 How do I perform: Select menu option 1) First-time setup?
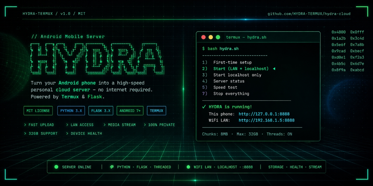(x=227, y=62)
